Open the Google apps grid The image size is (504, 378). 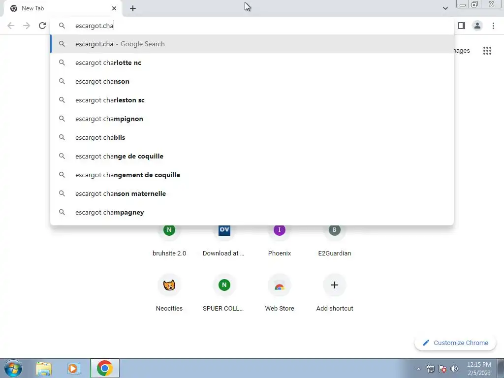point(487,51)
